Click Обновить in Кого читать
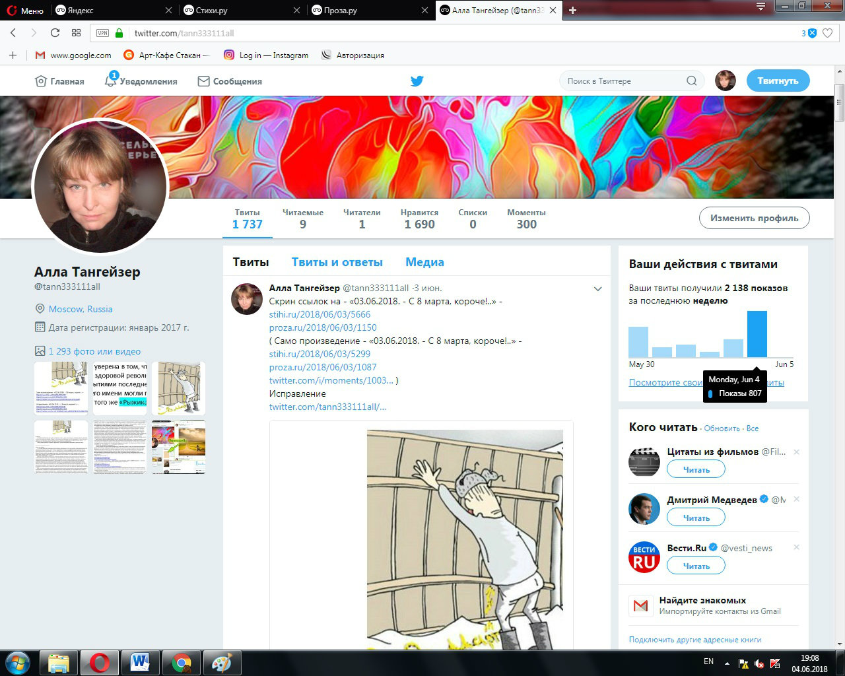Image resolution: width=845 pixels, height=676 pixels. click(x=722, y=428)
